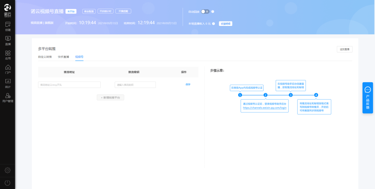Open the 统计 section in sidebar
375x189 pixels.
(8, 83)
